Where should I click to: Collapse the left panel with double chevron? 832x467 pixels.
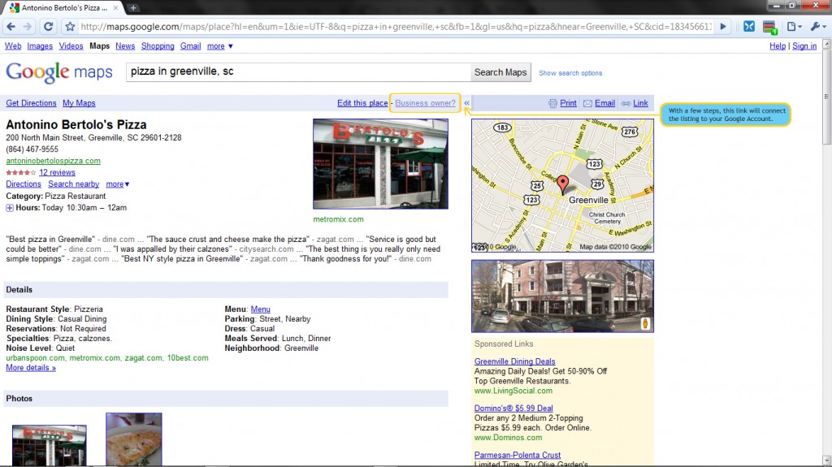466,103
